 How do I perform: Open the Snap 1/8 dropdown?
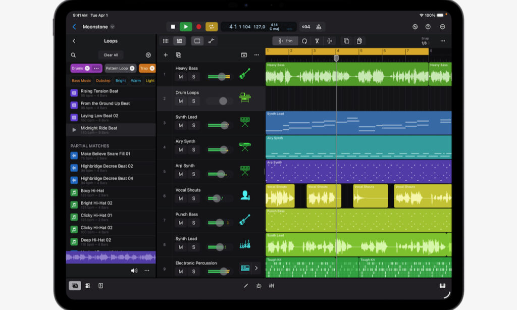[426, 43]
